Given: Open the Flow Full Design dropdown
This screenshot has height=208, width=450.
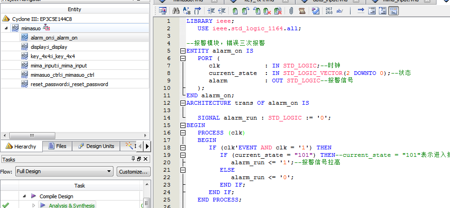Looking at the screenshot, I should point(64,172).
